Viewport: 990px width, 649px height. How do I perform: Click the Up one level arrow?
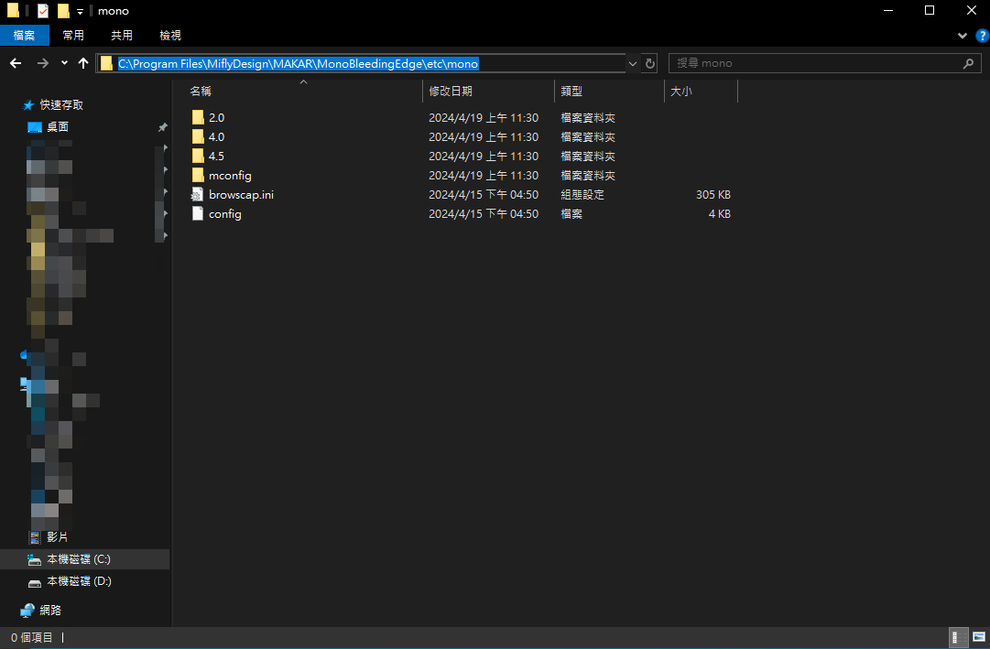coord(83,63)
